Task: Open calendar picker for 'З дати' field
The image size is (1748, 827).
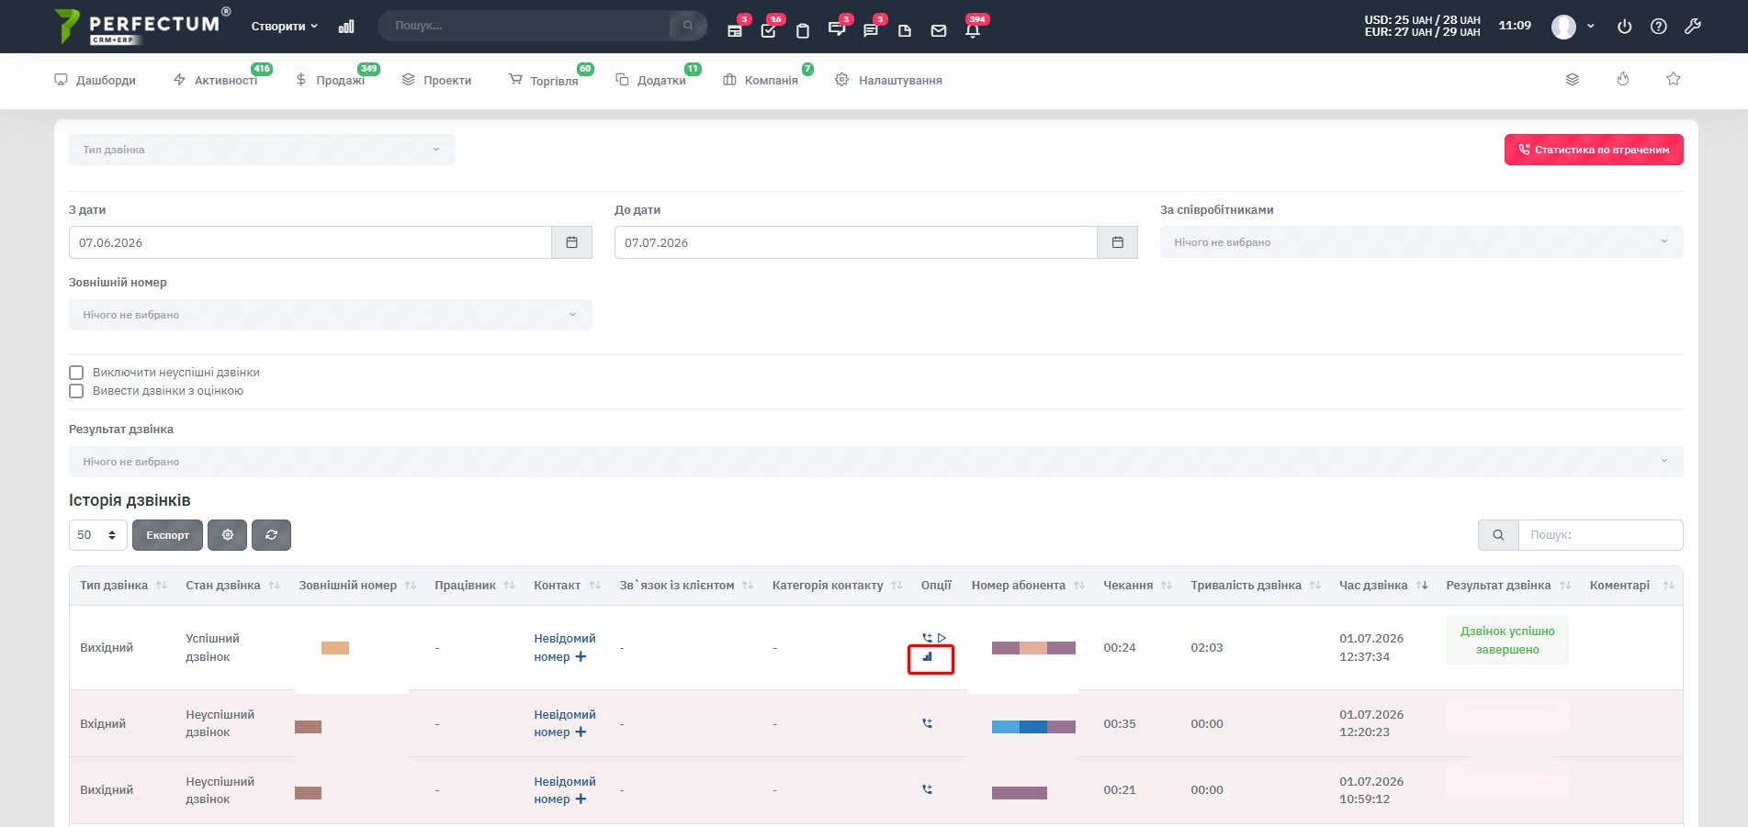Action: tap(571, 242)
